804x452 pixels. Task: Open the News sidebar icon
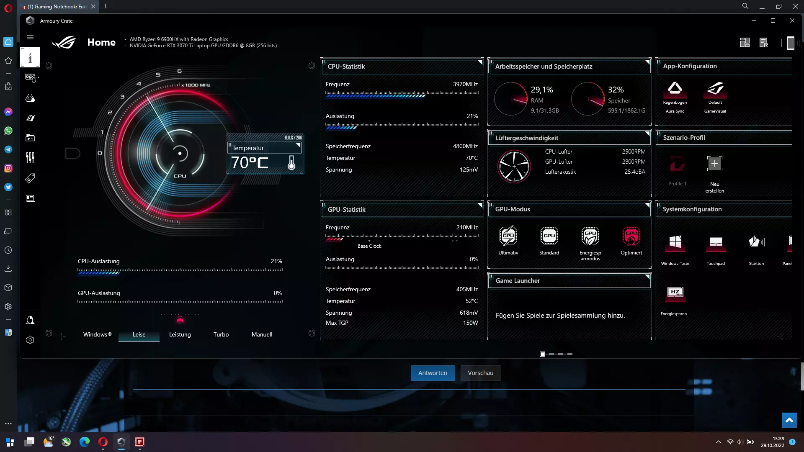pyautogui.click(x=30, y=198)
